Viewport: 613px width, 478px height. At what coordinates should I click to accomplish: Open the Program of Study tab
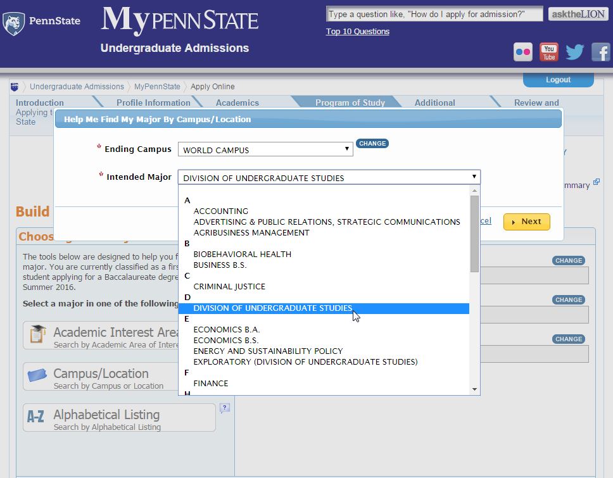pos(350,103)
